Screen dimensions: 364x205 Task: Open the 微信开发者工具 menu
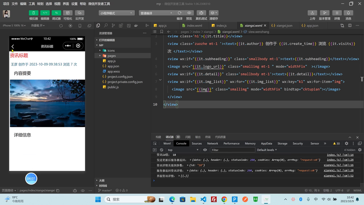pyautogui.click(x=99, y=4)
